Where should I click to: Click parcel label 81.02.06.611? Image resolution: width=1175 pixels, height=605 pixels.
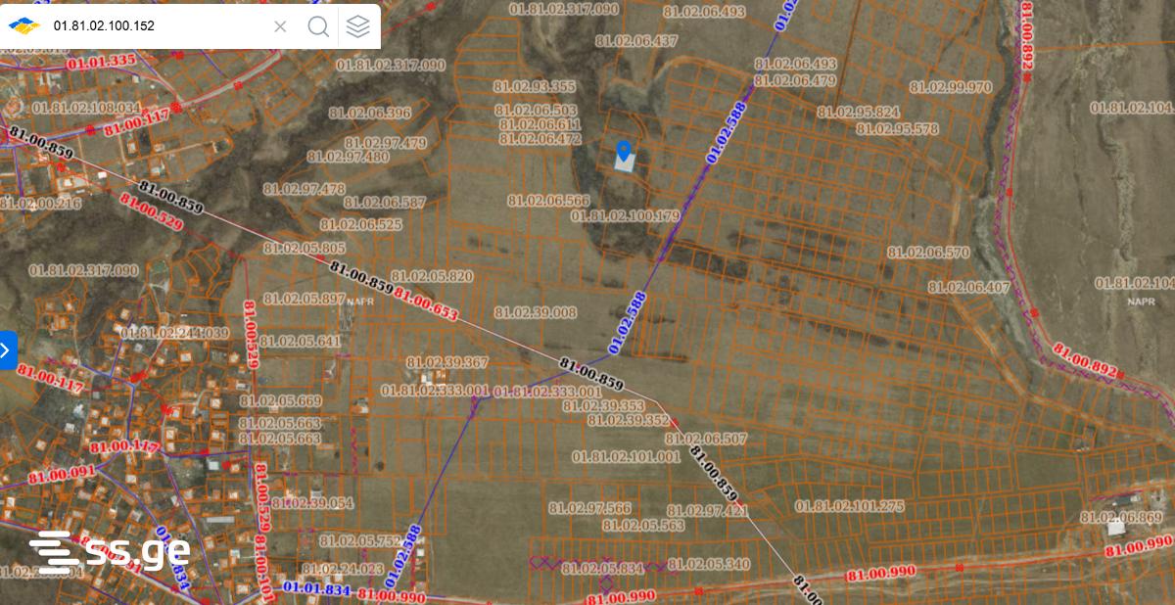540,124
